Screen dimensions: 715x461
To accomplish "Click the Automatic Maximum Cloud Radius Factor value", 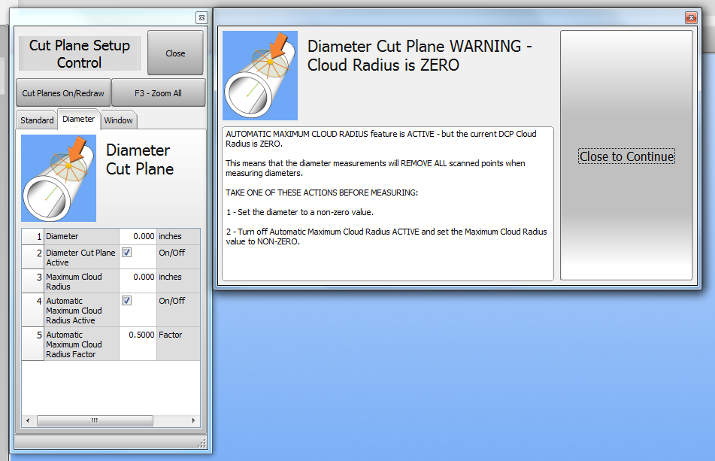I will tap(138, 335).
